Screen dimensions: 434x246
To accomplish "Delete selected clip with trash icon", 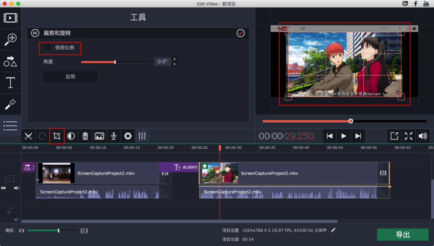I will pyautogui.click(x=85, y=136).
